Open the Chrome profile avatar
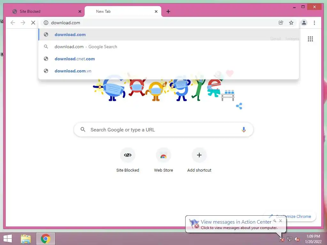This screenshot has width=327, height=245. [304, 23]
